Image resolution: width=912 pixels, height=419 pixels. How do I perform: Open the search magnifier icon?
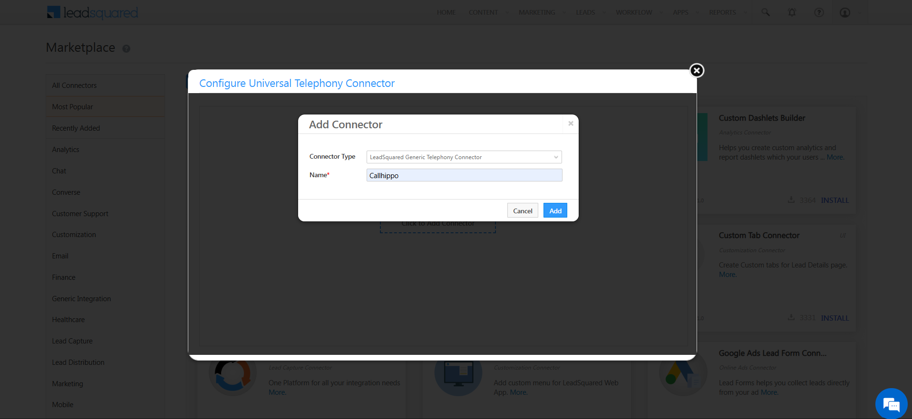tap(765, 12)
